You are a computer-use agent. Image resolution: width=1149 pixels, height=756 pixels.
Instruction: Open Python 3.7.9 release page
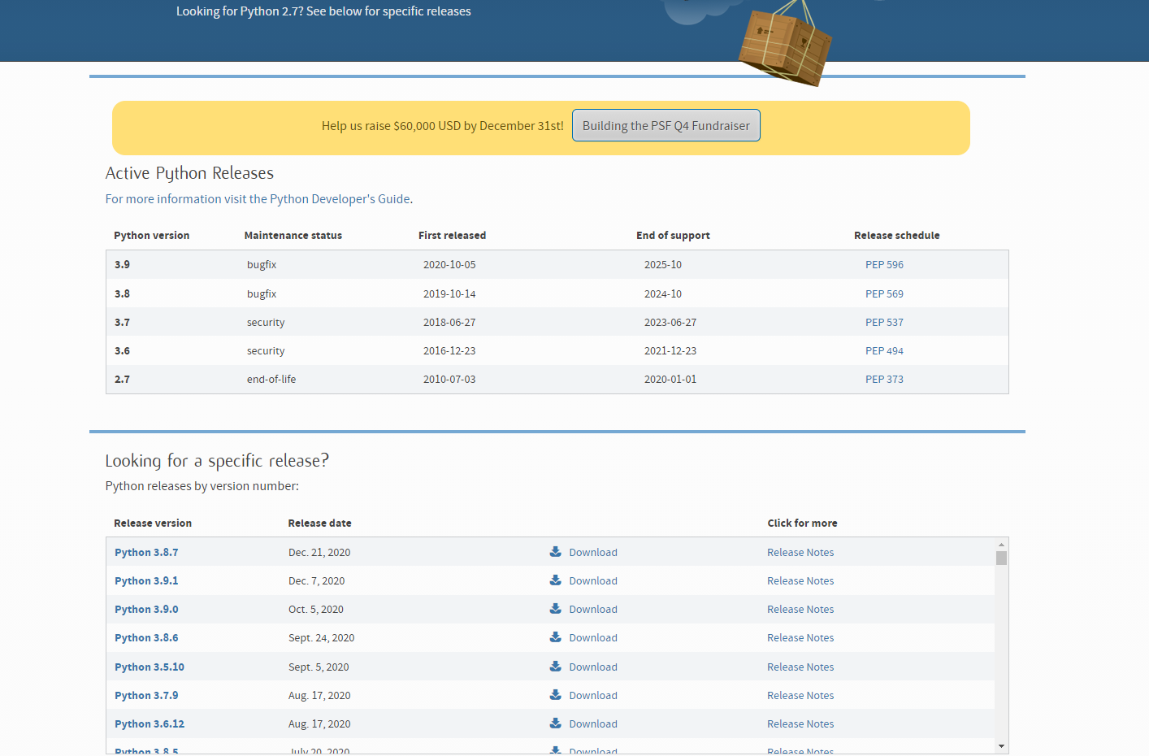pyautogui.click(x=146, y=696)
